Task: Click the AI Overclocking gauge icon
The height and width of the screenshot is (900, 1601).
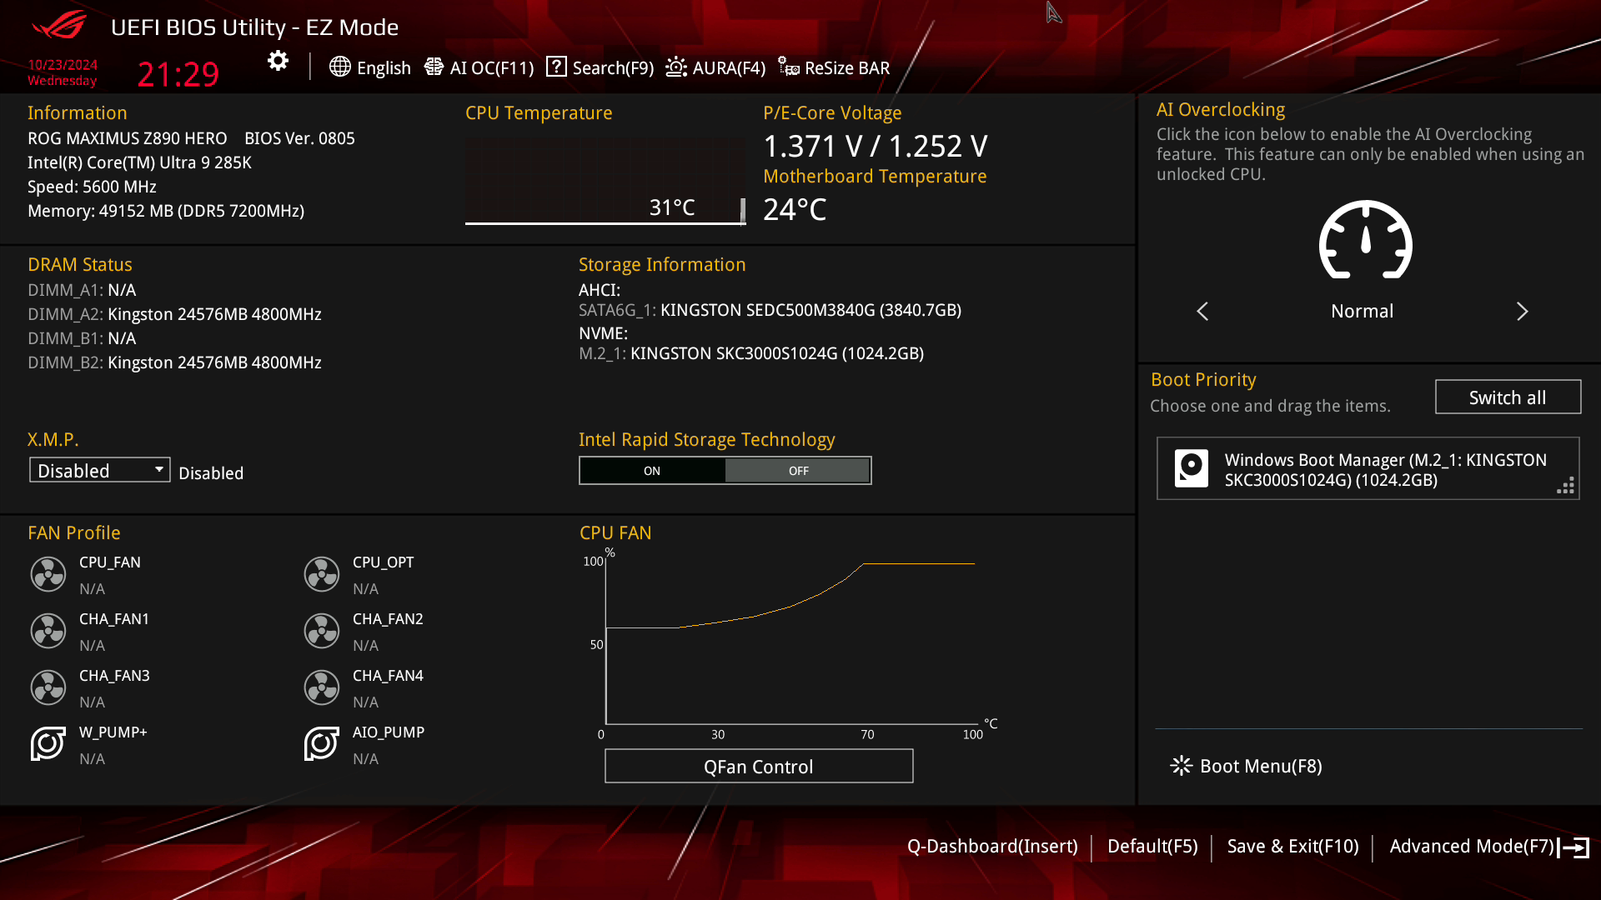Action: [x=1365, y=240]
